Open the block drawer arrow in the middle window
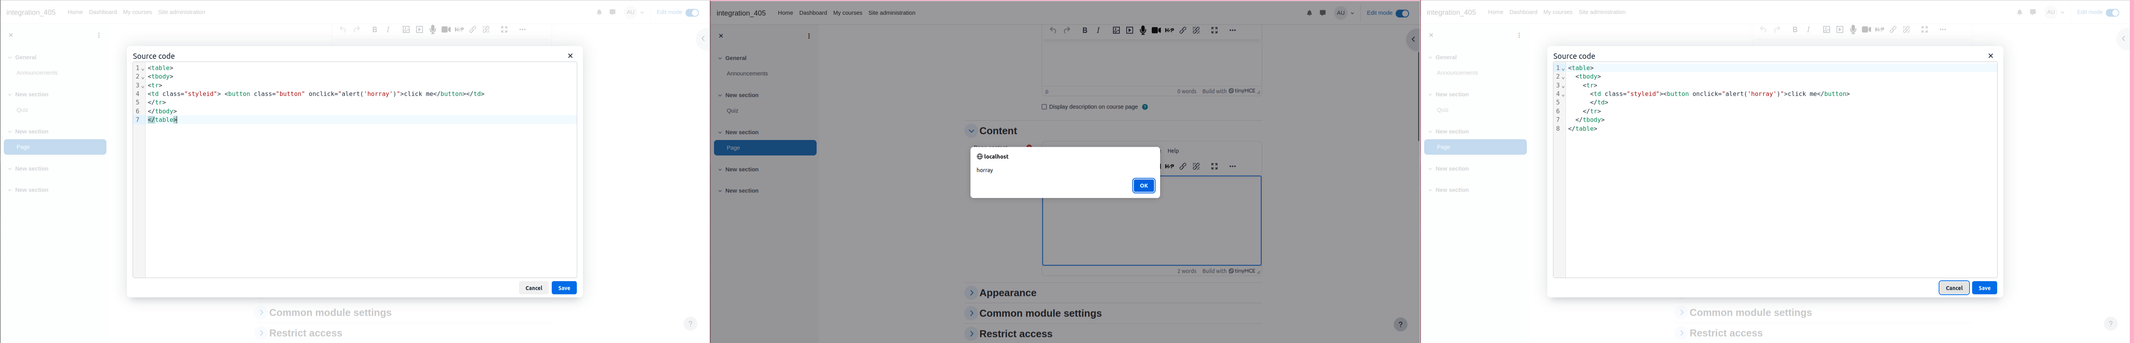This screenshot has height=343, width=2134. click(x=1412, y=40)
